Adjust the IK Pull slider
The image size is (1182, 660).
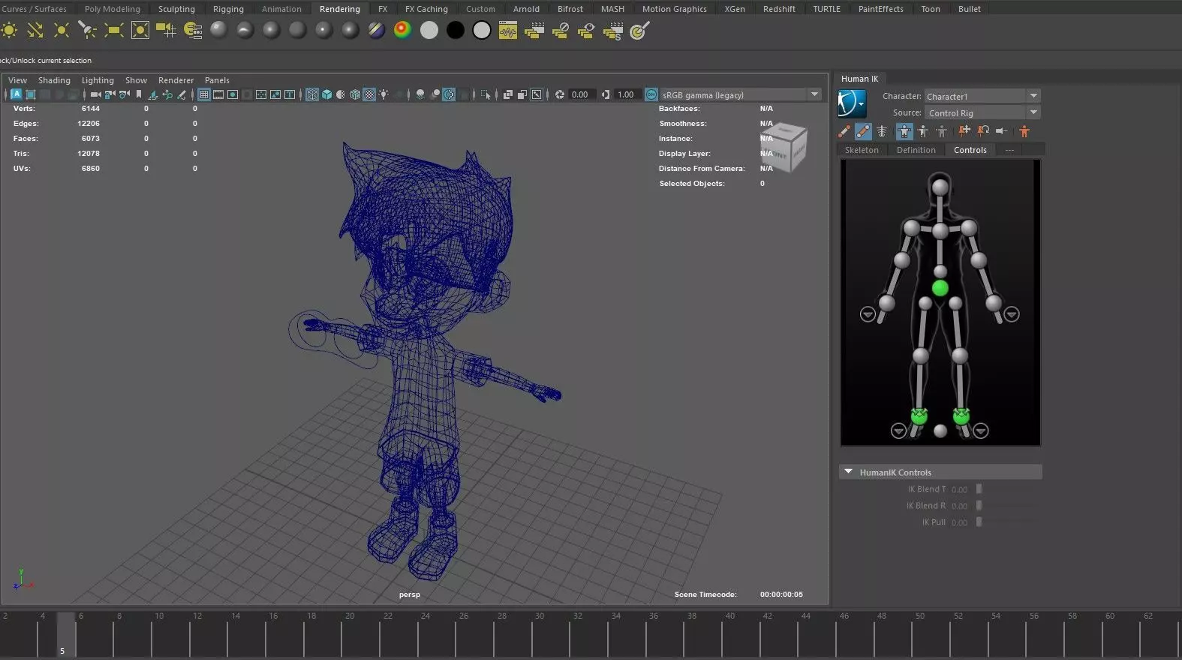[x=979, y=522]
